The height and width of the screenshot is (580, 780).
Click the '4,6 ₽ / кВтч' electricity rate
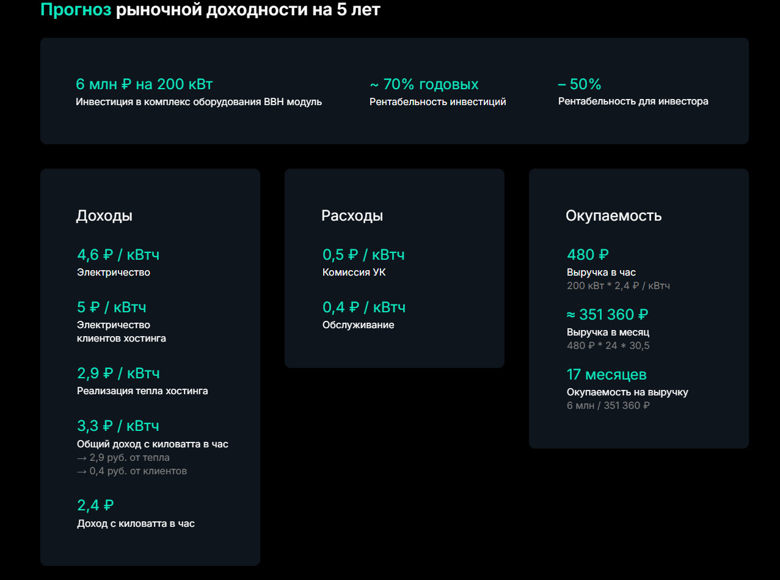click(x=118, y=255)
